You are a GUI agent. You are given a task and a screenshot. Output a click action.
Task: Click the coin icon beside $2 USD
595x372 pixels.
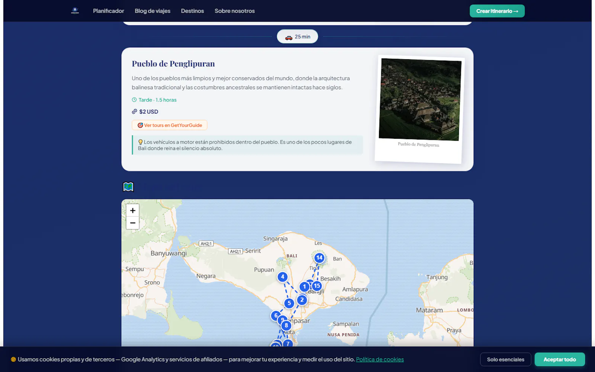(134, 111)
